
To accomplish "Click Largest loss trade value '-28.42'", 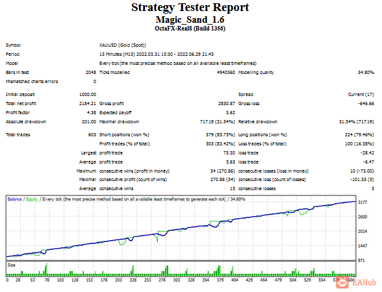I will pyautogui.click(x=367, y=153).
